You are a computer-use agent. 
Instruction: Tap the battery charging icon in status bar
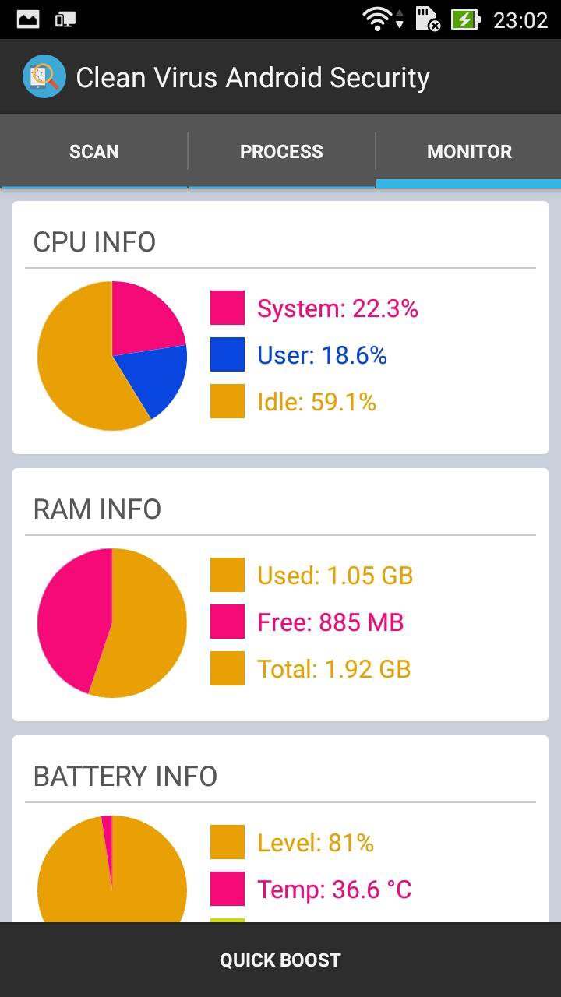tap(466, 19)
